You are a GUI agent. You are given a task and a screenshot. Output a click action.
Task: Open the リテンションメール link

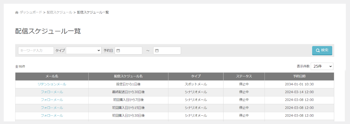pos(52,84)
